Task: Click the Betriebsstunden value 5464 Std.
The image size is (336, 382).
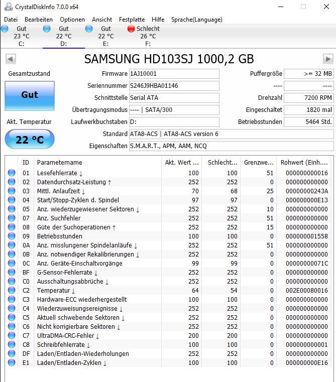Action: tap(309, 122)
